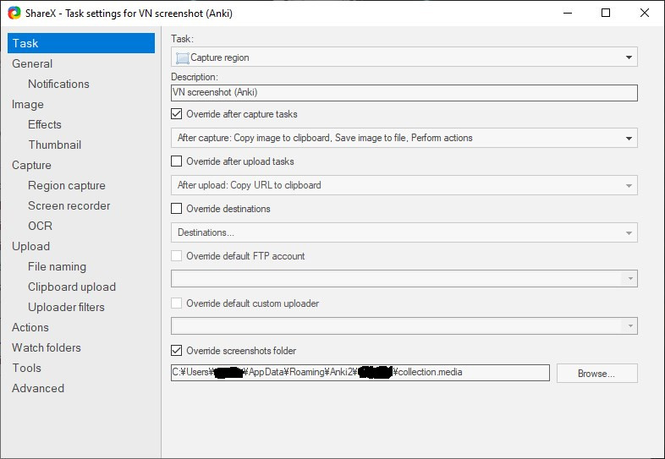Enable Override after upload tasks
Image resolution: width=665 pixels, height=459 pixels.
176,161
